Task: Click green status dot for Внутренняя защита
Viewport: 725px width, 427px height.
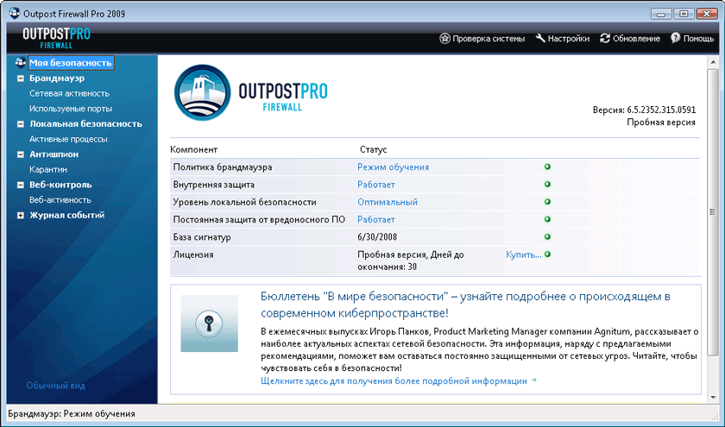Action: pos(547,185)
